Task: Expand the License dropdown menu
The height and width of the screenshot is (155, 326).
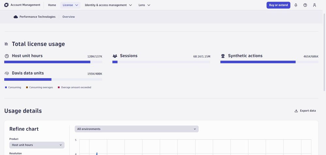Action: pos(70,5)
